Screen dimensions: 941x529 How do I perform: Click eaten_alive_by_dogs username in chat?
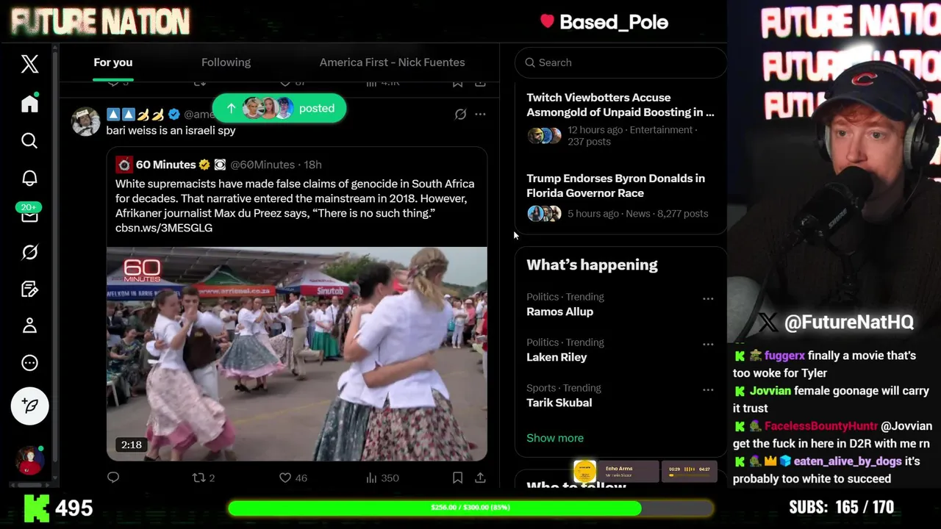(848, 461)
